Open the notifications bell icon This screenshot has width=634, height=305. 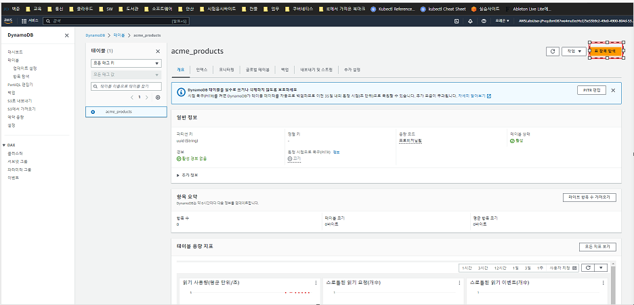[470, 20]
